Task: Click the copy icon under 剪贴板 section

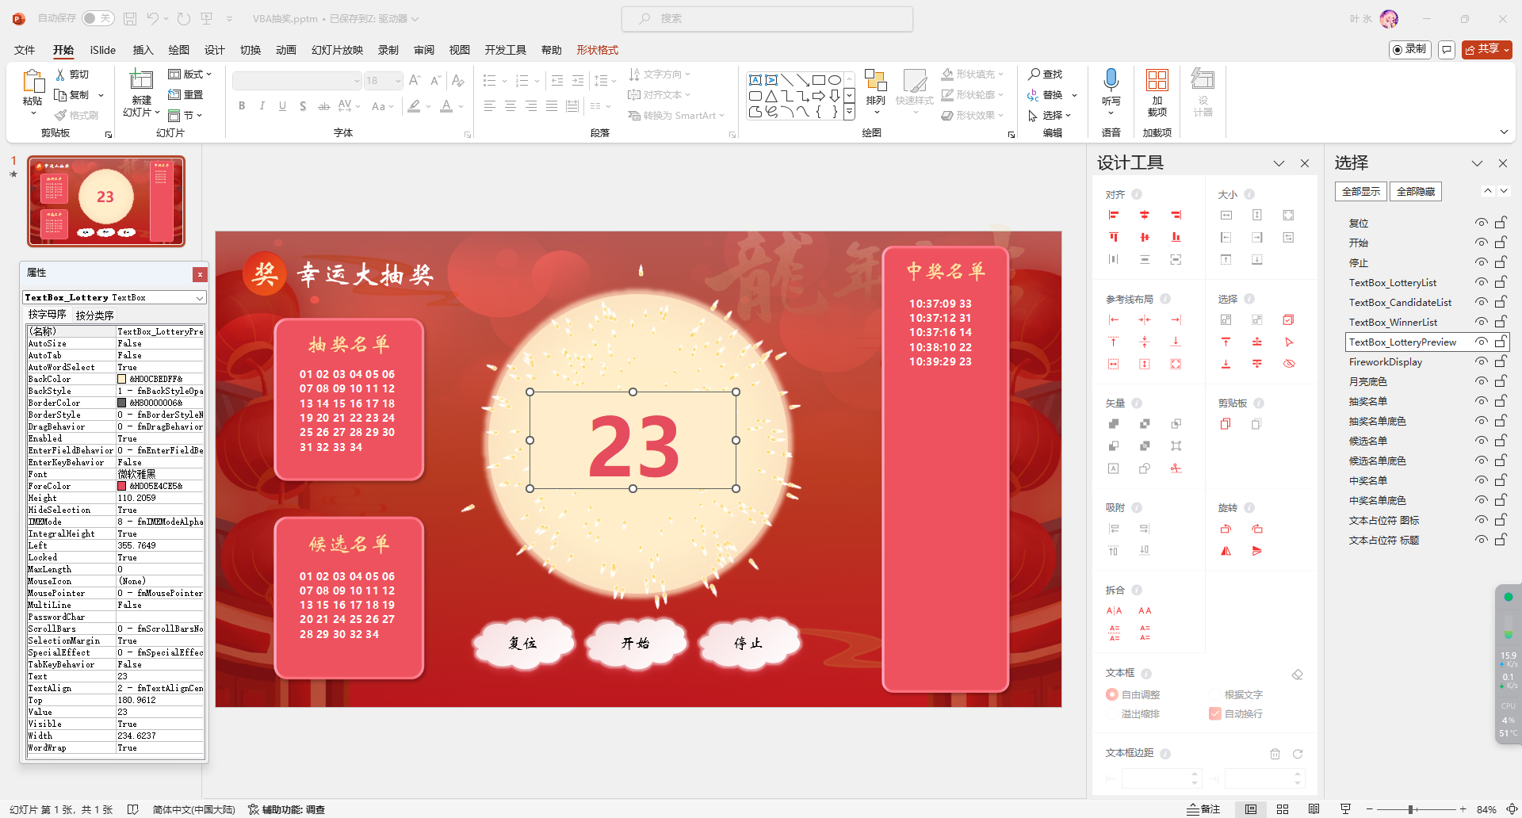Action: pos(1226,424)
